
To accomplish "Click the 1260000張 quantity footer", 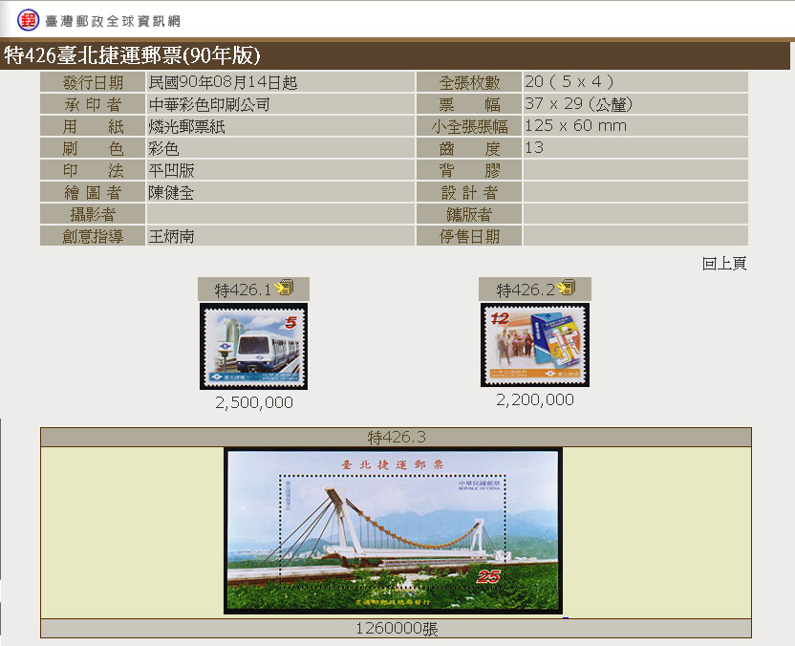I will (396, 629).
